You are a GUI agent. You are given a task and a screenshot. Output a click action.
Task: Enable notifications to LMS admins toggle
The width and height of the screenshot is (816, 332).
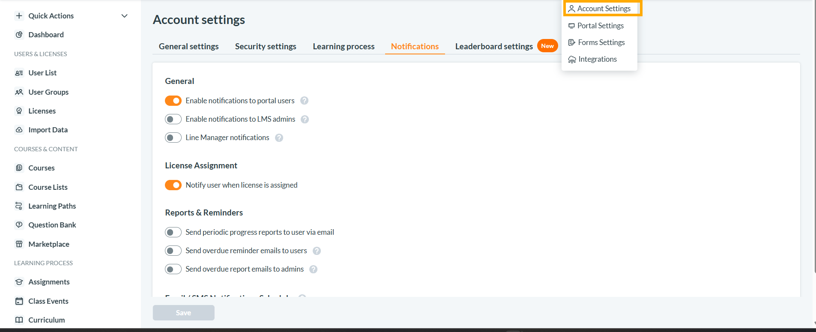[173, 119]
